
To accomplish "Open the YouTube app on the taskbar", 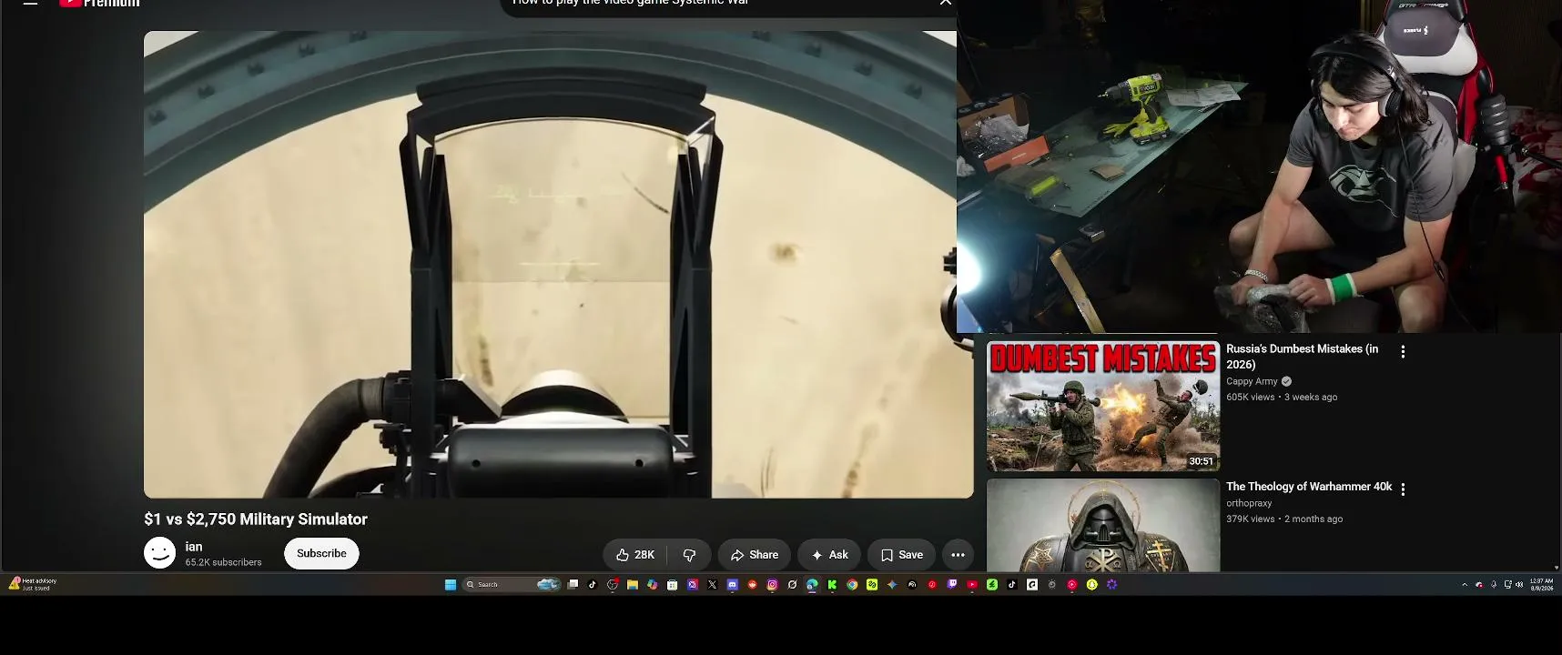I will tap(972, 585).
